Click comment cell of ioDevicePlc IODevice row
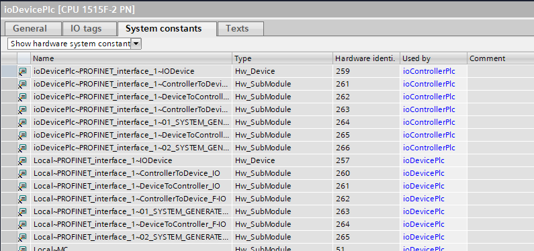 pos(500,71)
